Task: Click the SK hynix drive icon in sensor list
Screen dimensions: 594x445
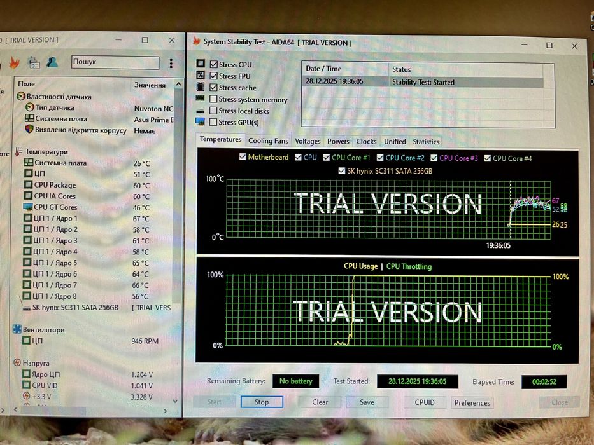Action: [27, 308]
